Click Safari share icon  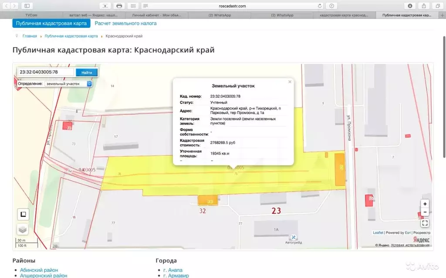pos(424,6)
